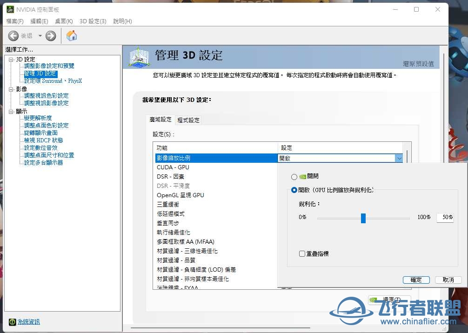Open the 說明(H) menu
468x333 pixels.
[122, 21]
